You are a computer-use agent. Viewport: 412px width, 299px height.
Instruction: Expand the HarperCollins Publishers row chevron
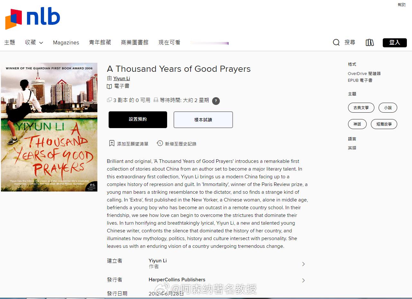pos(303,280)
